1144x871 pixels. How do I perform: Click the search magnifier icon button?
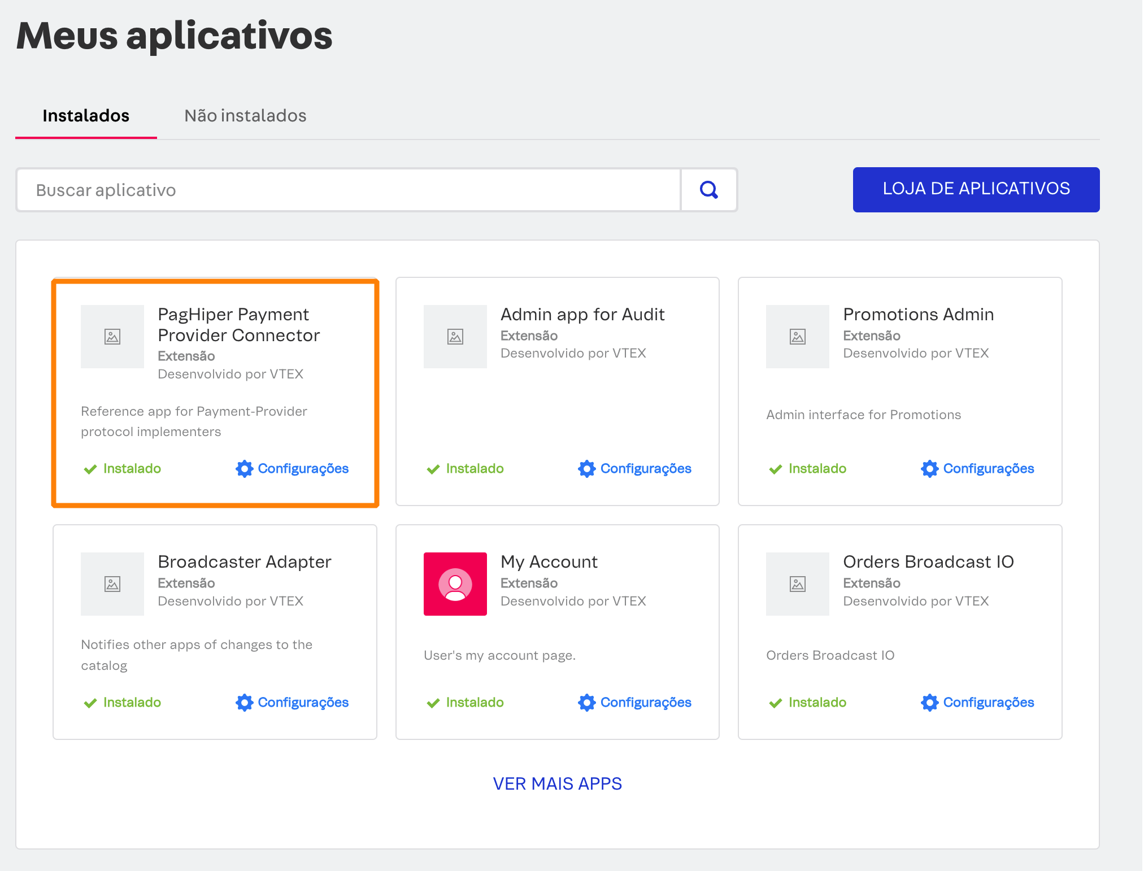point(709,190)
